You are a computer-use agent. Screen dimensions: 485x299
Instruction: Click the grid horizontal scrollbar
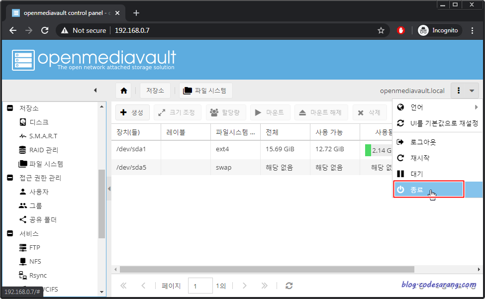[x=267, y=269]
